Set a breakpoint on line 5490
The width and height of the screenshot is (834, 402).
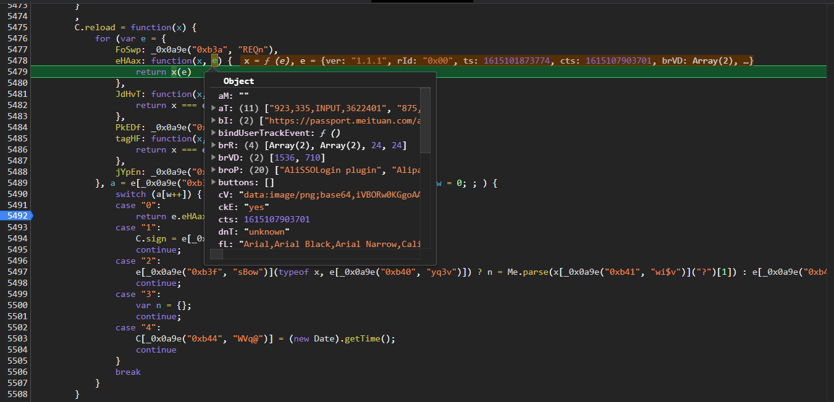[17, 194]
